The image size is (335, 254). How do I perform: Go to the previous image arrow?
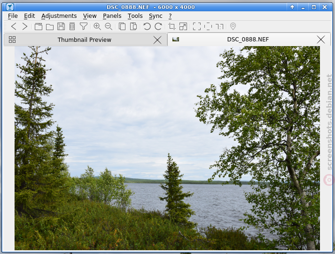[x=14, y=26]
